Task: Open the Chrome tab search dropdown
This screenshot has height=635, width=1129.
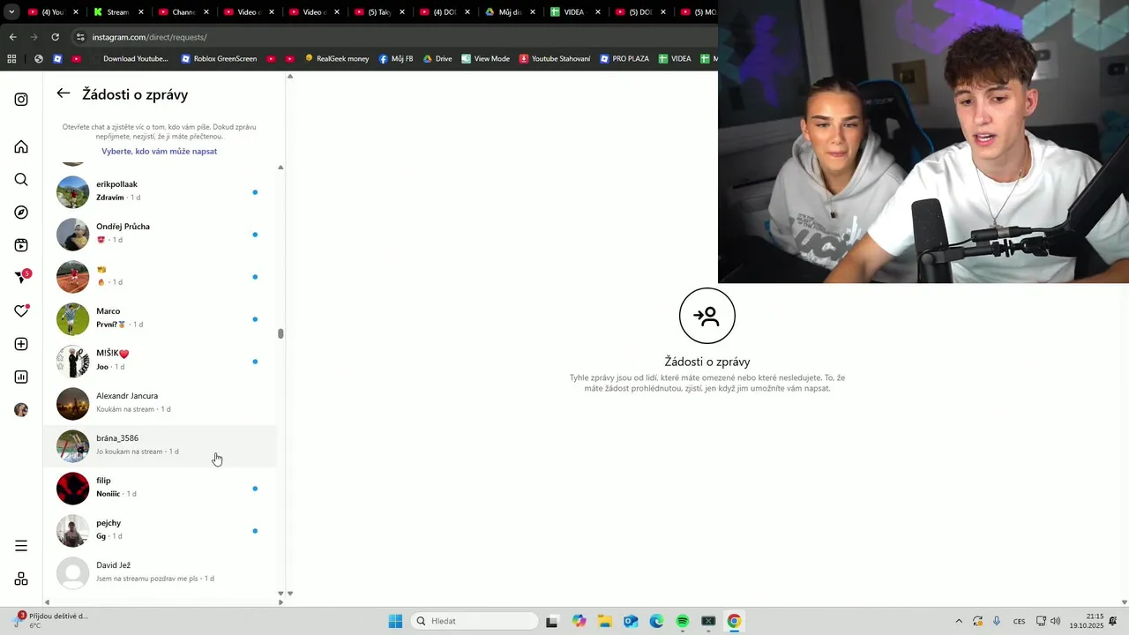Action: pos(11,12)
